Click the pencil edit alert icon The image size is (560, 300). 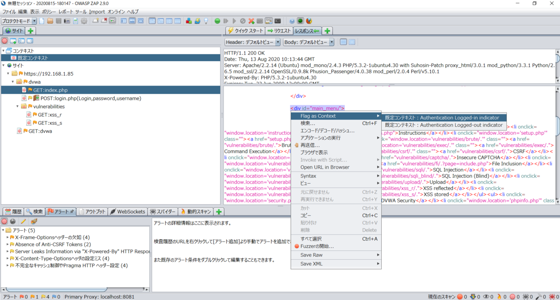(23, 221)
